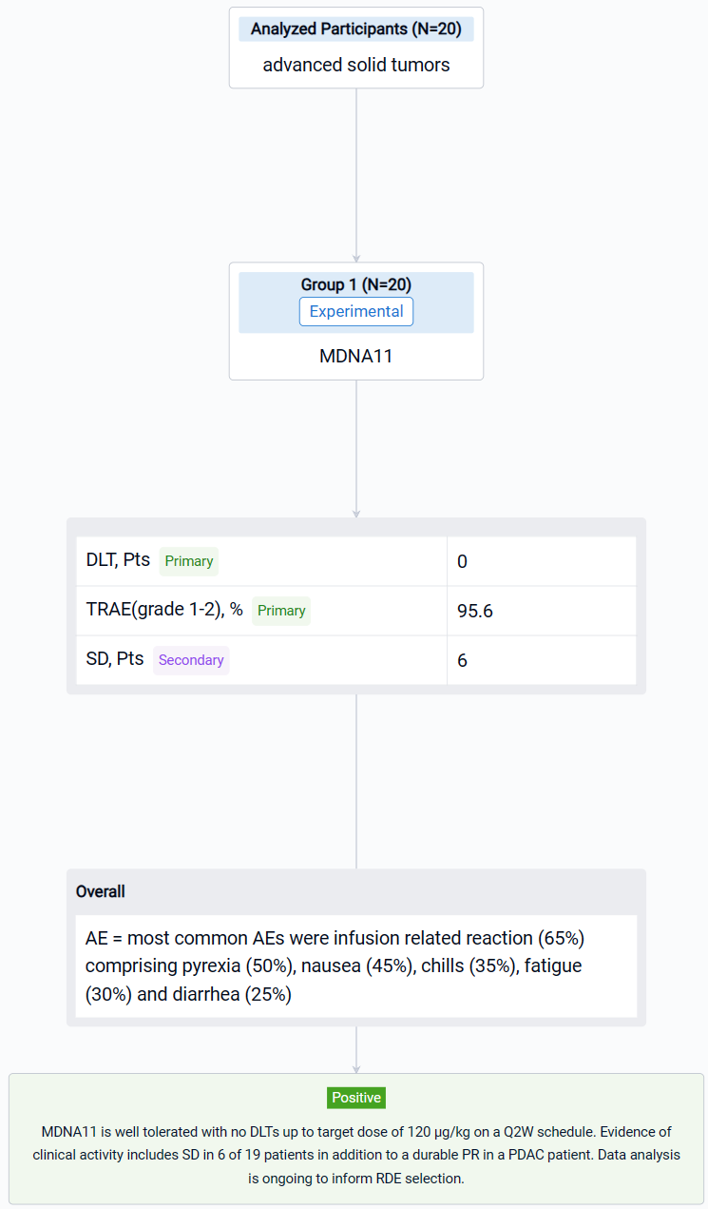Click the 95.6 value cell
The height and width of the screenshot is (1209, 708).
coord(541,611)
